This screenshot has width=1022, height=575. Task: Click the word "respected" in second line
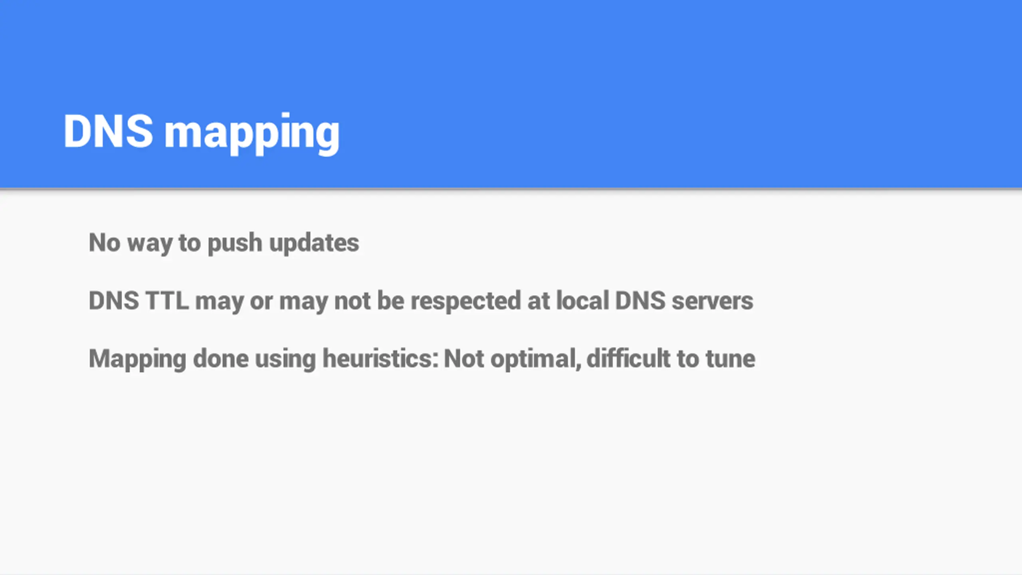pyautogui.click(x=465, y=301)
